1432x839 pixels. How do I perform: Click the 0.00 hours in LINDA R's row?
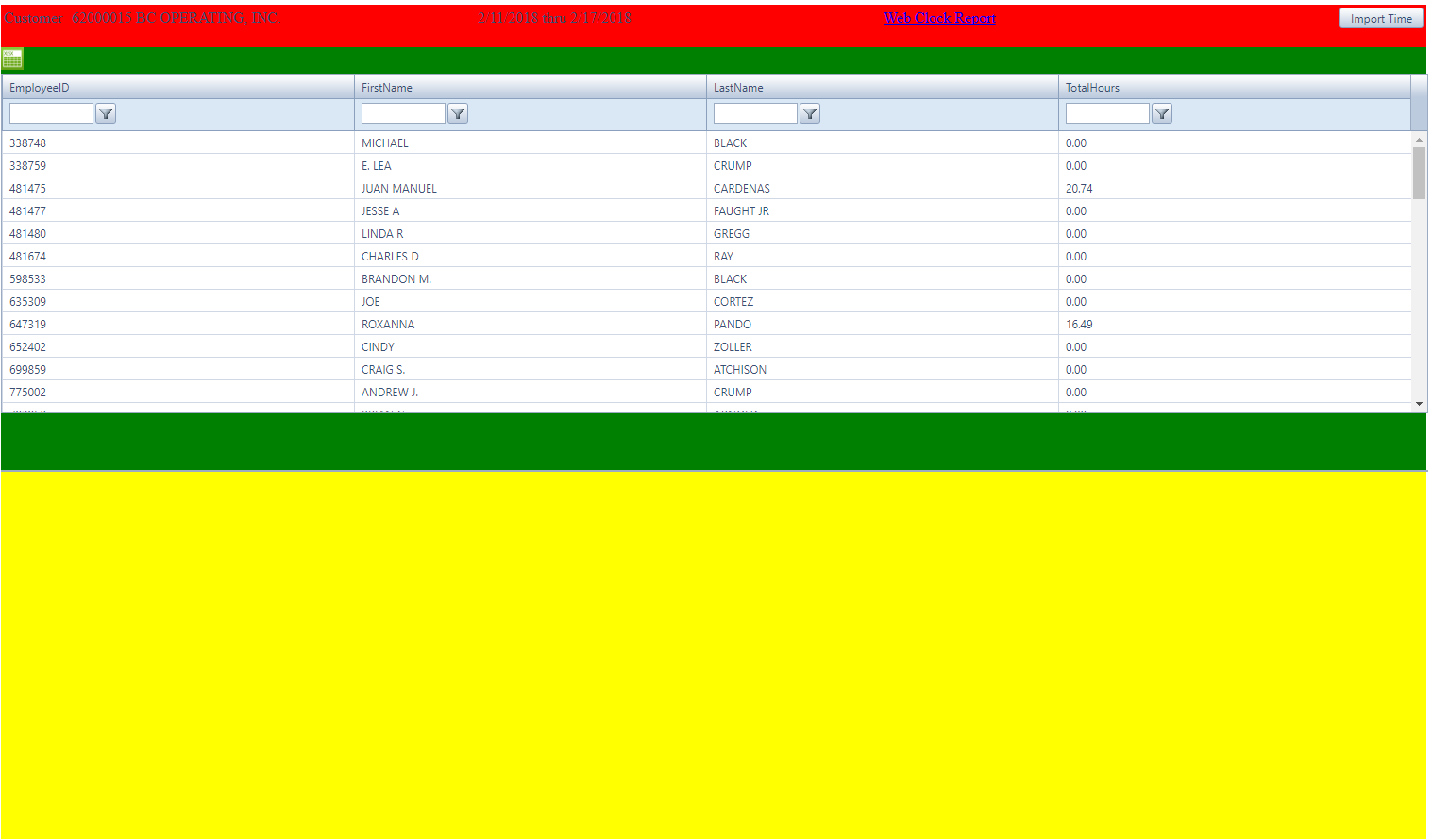click(x=1076, y=234)
